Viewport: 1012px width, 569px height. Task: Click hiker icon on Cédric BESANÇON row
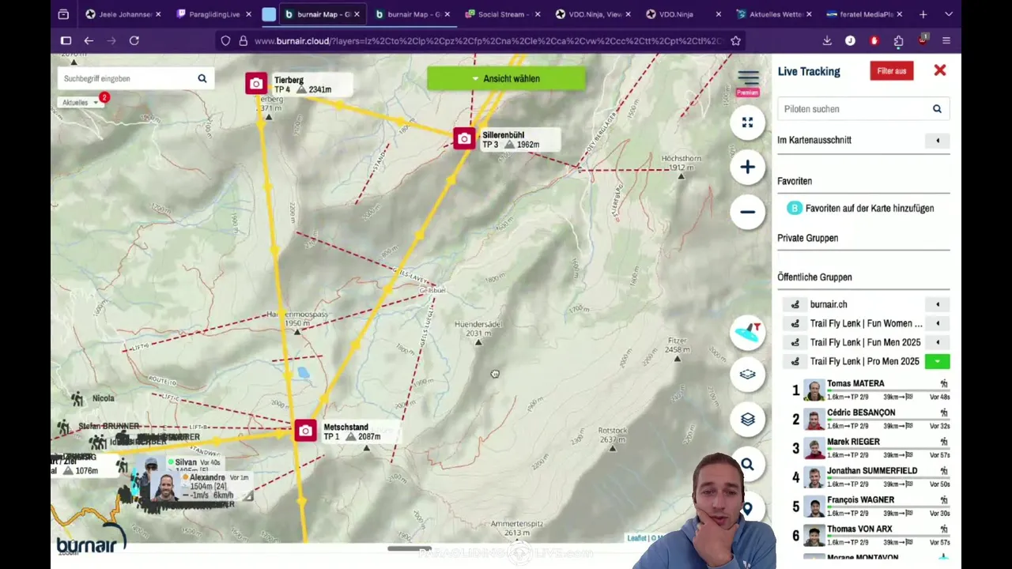tap(944, 413)
